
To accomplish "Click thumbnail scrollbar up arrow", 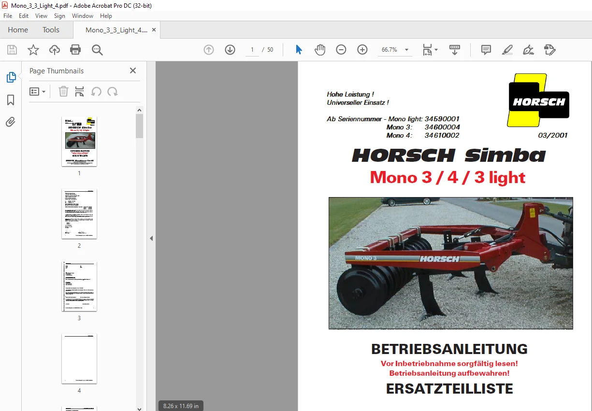I will [x=140, y=110].
